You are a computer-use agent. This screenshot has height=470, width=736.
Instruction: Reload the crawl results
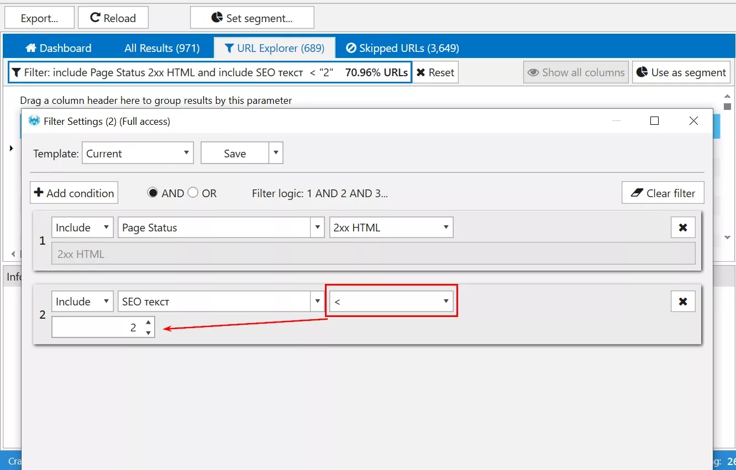coord(113,18)
